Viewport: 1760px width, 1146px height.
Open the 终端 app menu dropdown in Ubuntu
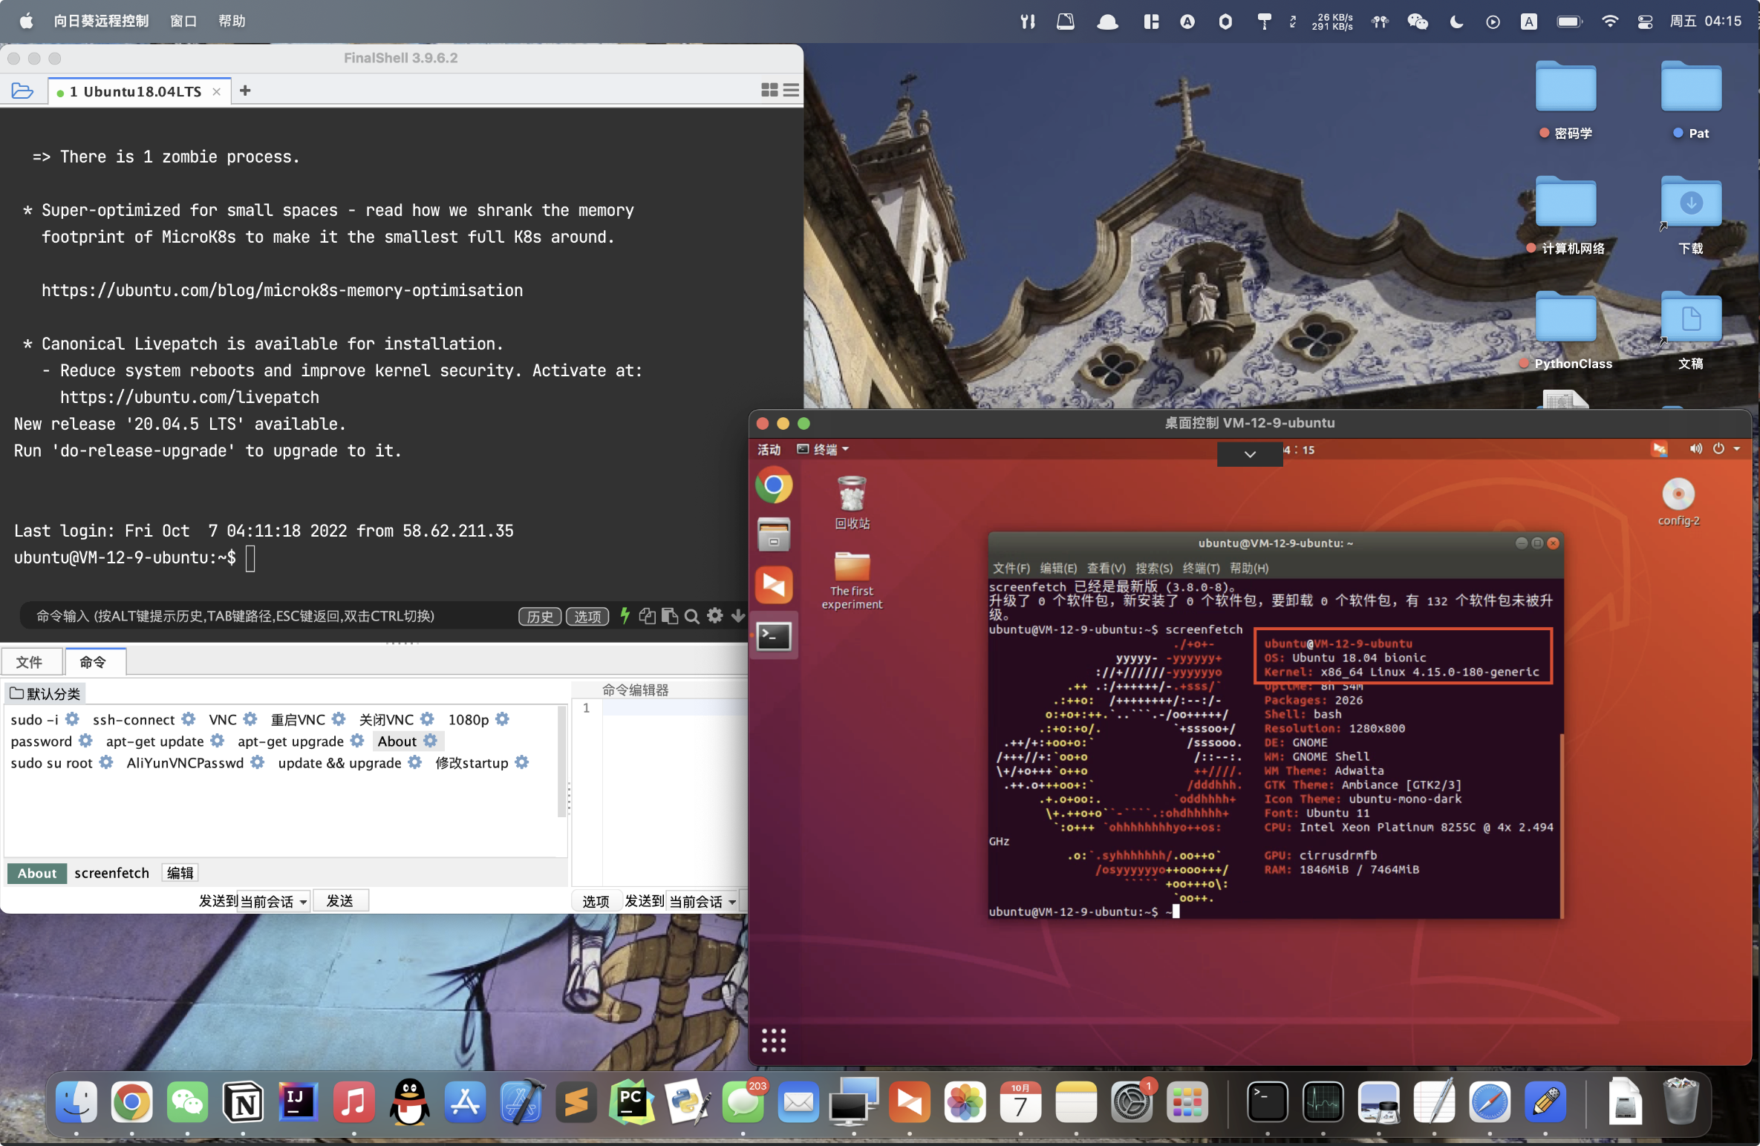click(x=823, y=449)
